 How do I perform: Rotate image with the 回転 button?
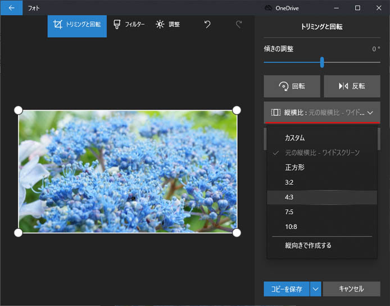click(292, 86)
